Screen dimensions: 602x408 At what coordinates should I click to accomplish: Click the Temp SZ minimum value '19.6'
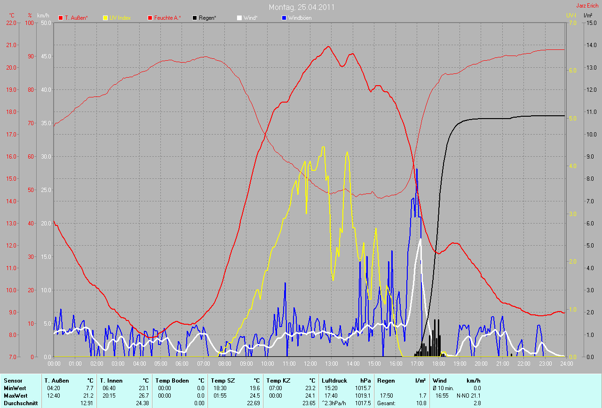pyautogui.click(x=255, y=388)
